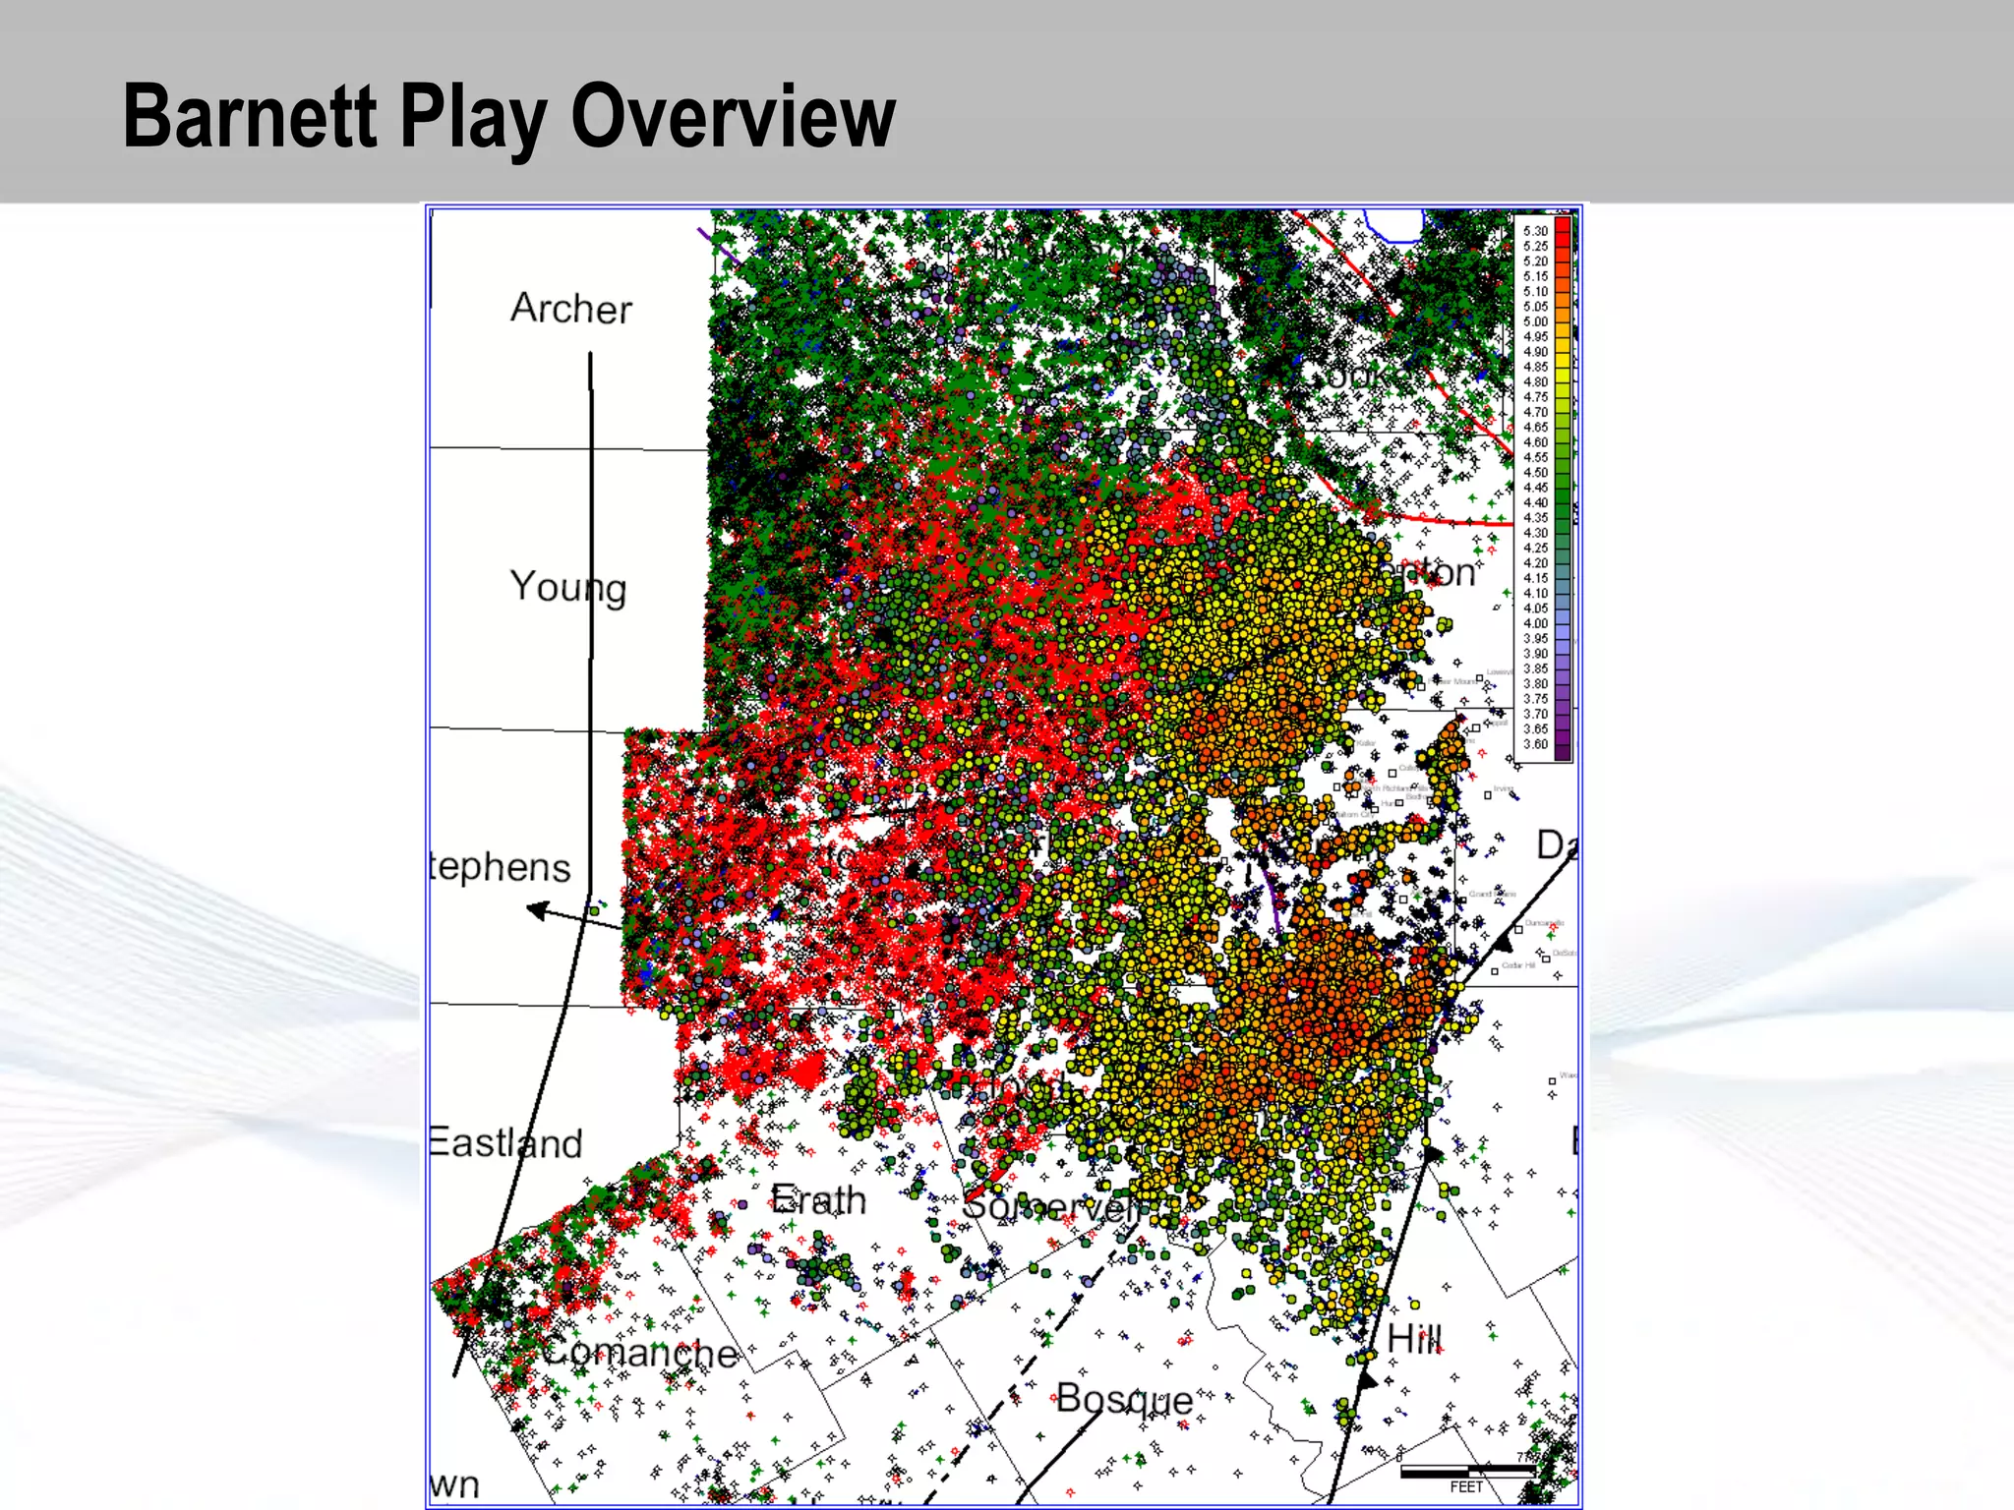Click the black scale bar above FEET
This screenshot has width=2014, height=1510.
click(1467, 1472)
